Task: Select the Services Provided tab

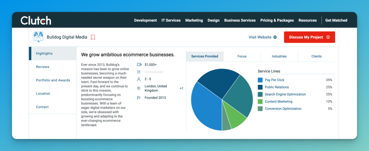Action: [x=205, y=56]
